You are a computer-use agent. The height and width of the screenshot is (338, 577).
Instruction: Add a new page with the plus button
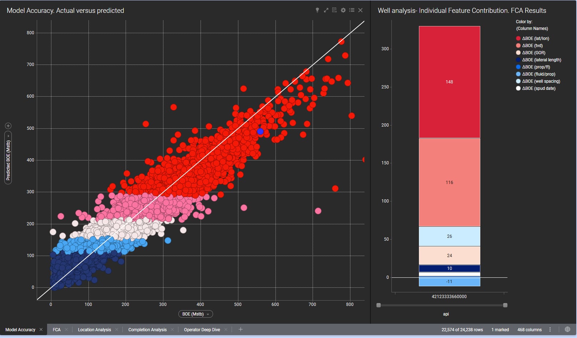241,329
